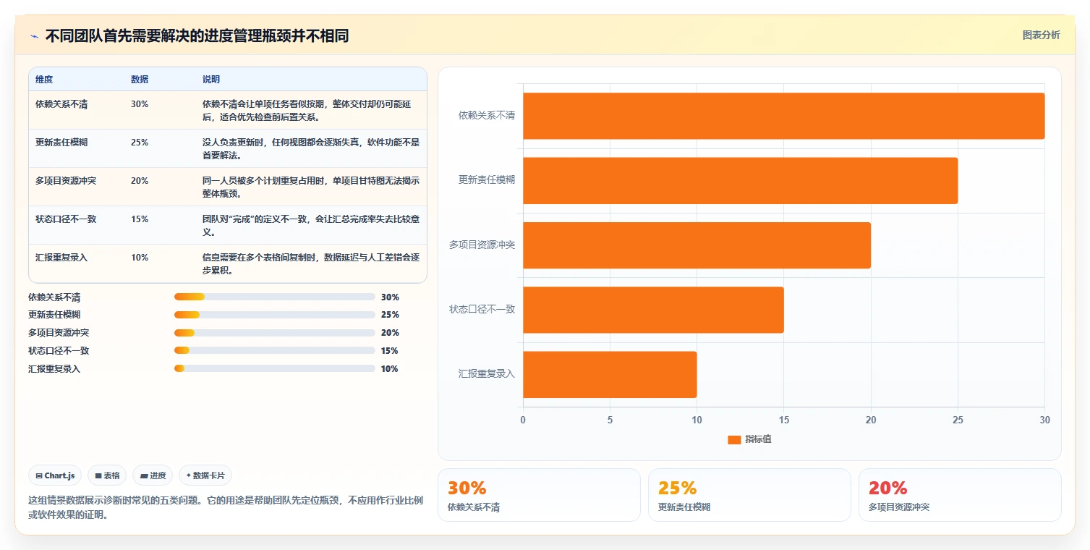This screenshot has height=550, width=1090.
Task: Click the 汇报重复录入 bar in the chart
Action: coord(610,375)
